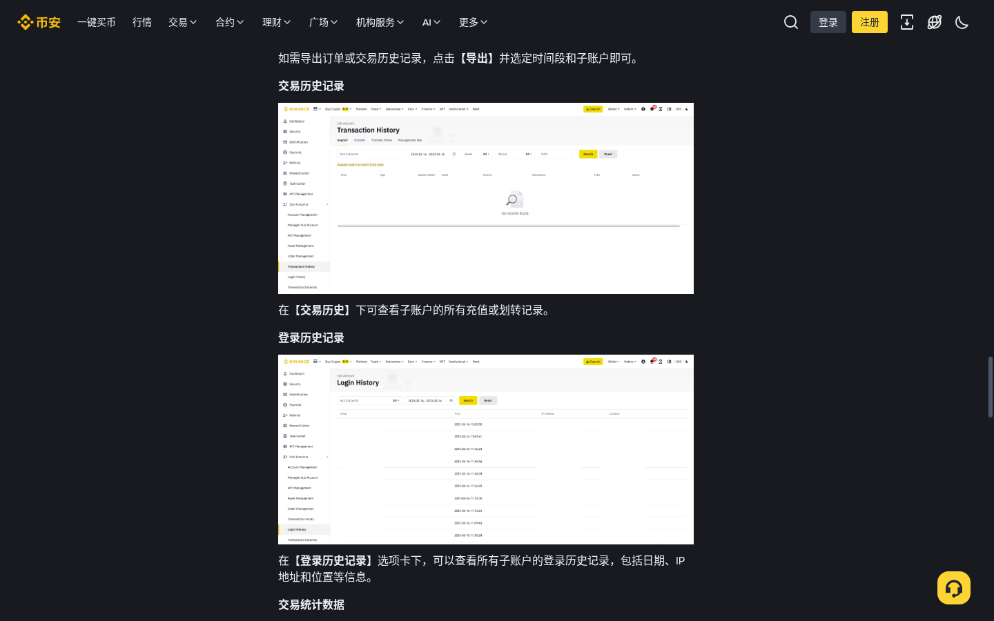Expand the 广场 dropdown
This screenshot has width=994, height=621.
click(324, 22)
